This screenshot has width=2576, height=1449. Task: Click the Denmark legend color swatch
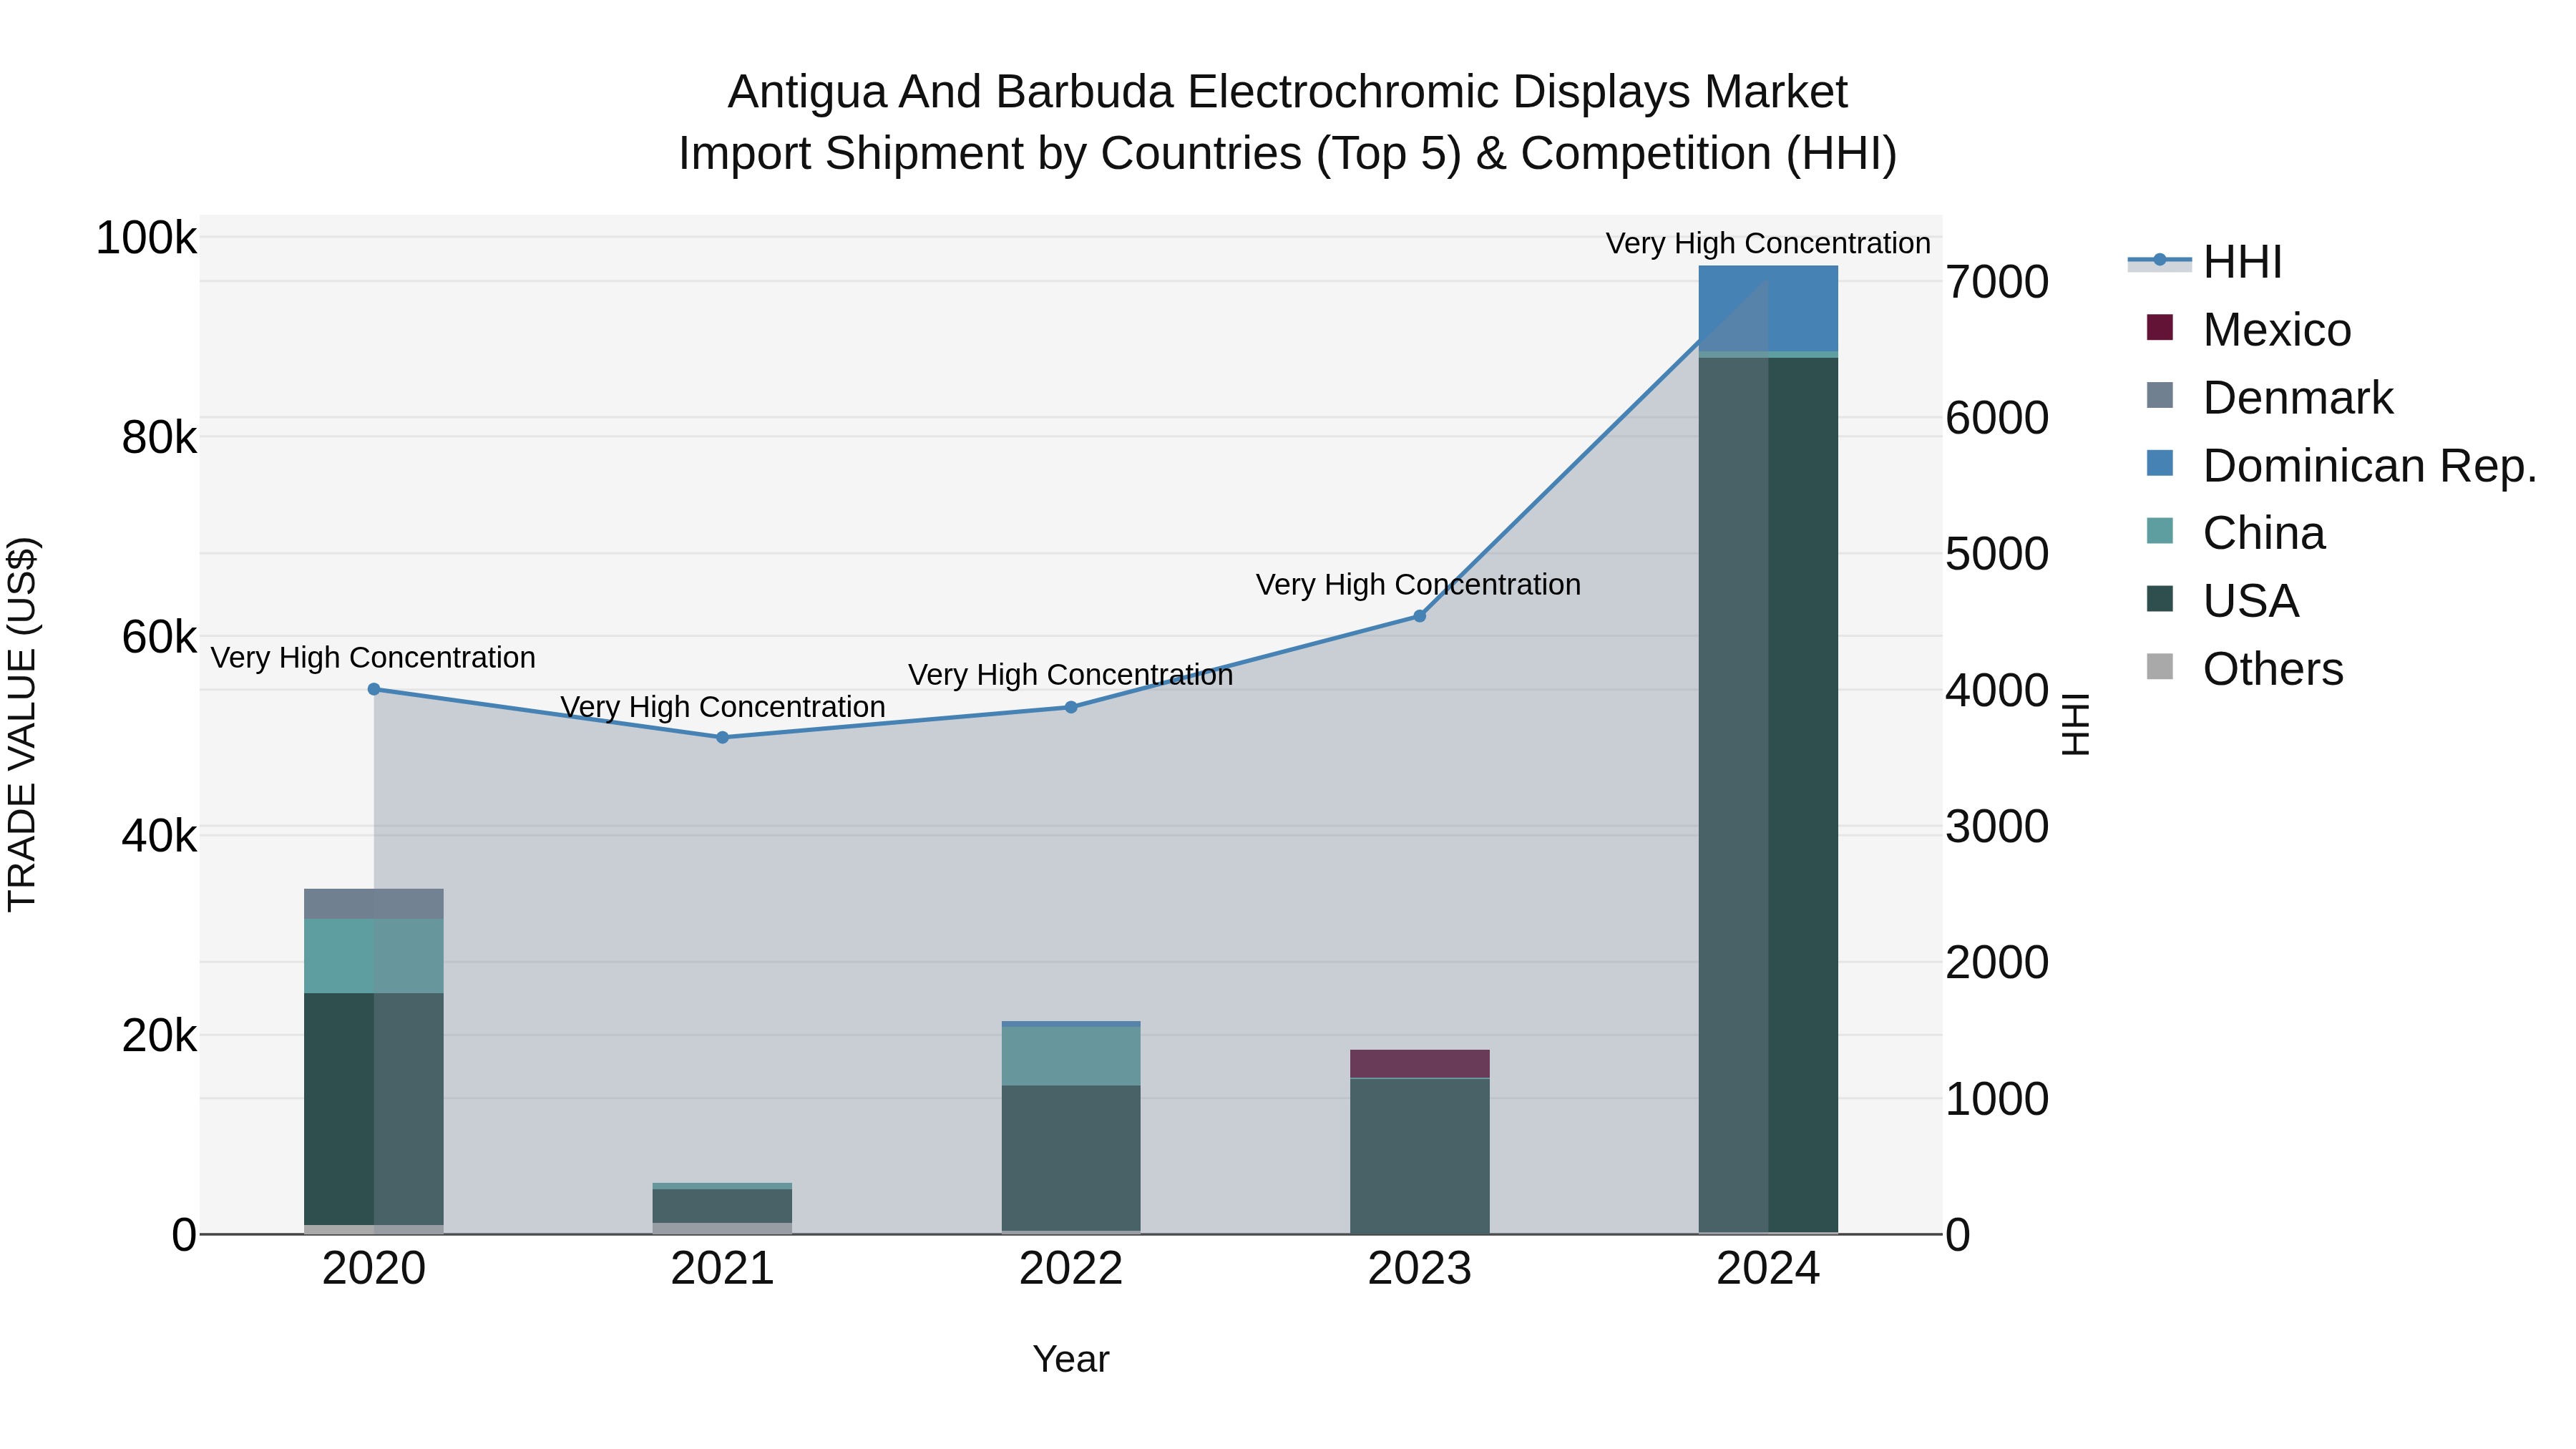tap(2160, 395)
